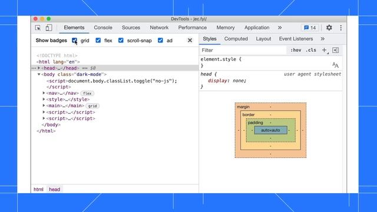Select the Layout pane tab
This screenshot has height=212, width=377.
tap(263, 39)
